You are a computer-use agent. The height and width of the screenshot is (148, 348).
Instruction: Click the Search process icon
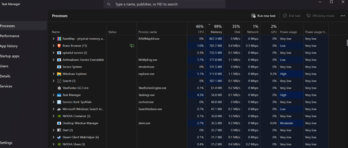click(x=59, y=81)
